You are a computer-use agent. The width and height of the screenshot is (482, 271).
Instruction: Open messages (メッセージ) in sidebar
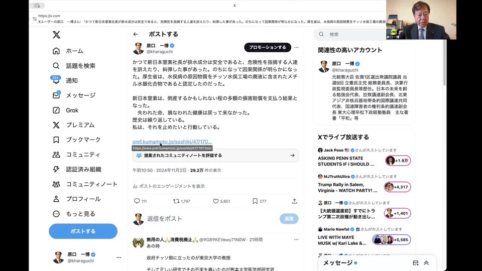[74, 95]
